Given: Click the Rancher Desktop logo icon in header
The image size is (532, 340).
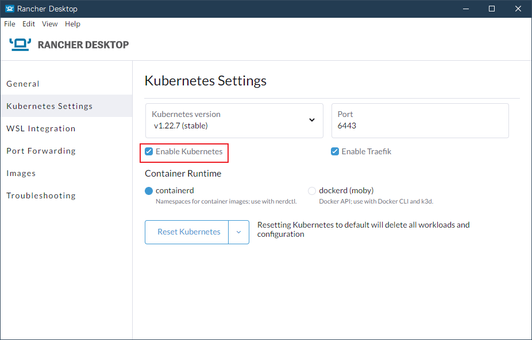Looking at the screenshot, I should [x=20, y=45].
